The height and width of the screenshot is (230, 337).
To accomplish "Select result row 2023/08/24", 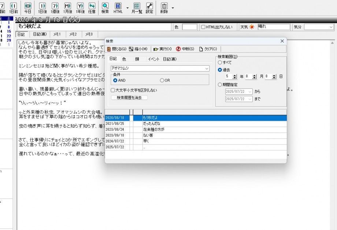I will [x=196, y=129].
